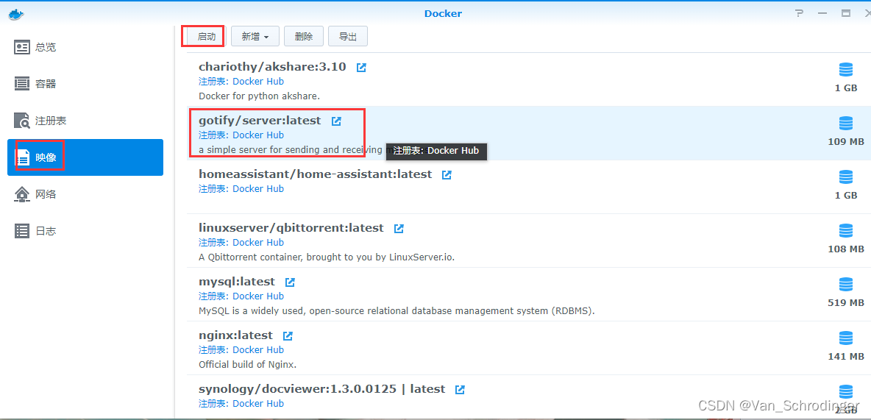The image size is (871, 420).
Task: Click the 519 MB size label
Action: [846, 303]
